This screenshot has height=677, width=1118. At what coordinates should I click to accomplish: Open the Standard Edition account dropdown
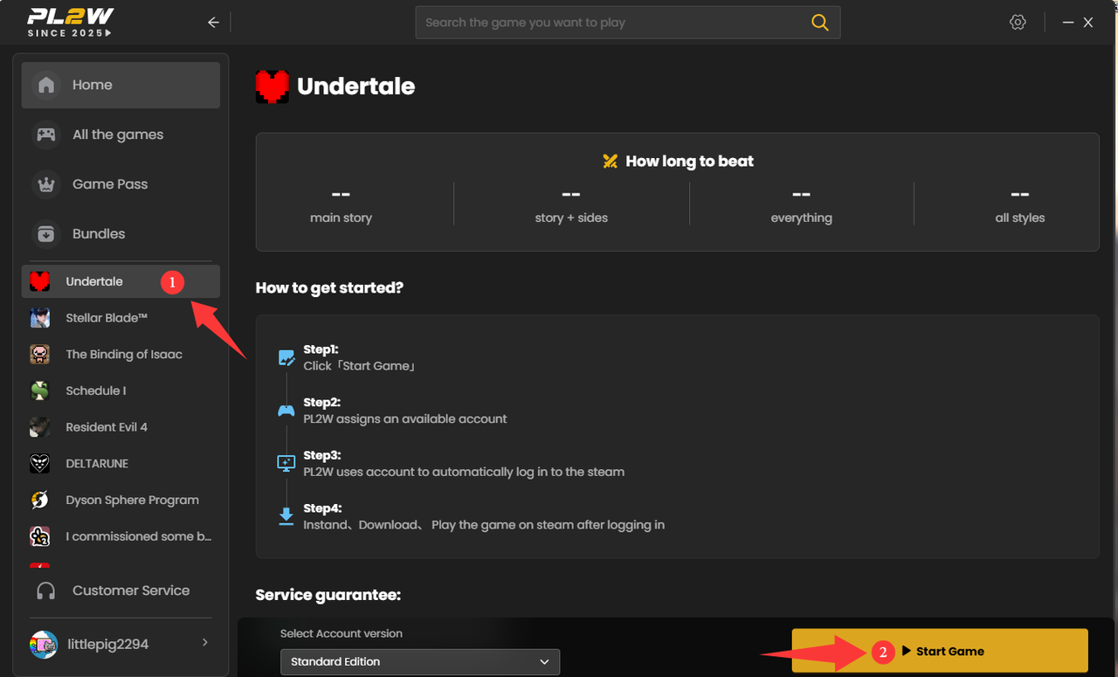tap(420, 661)
